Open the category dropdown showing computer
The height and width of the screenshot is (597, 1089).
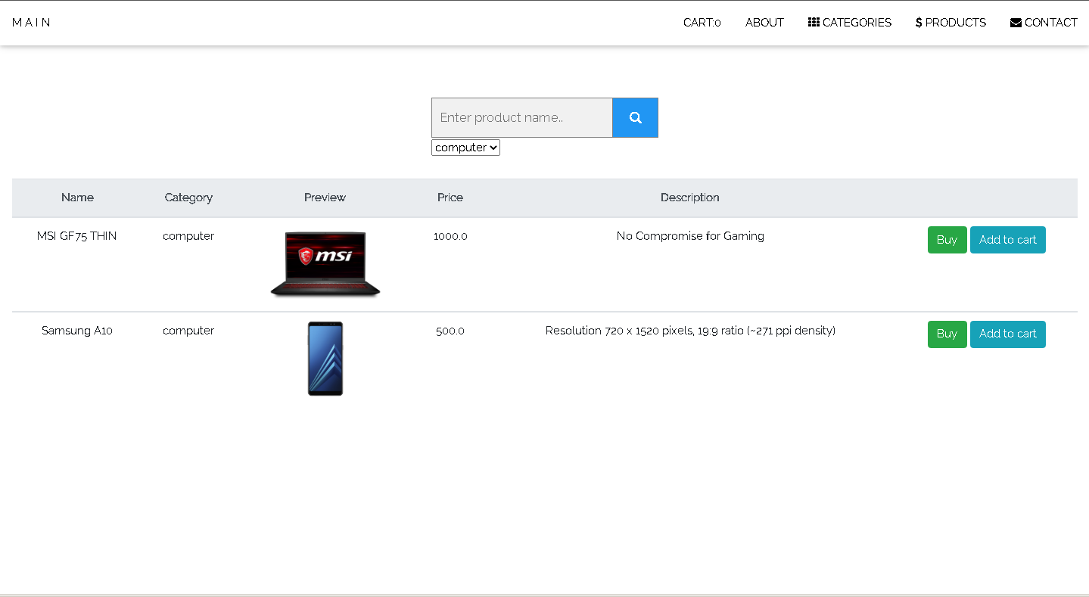pyautogui.click(x=465, y=147)
